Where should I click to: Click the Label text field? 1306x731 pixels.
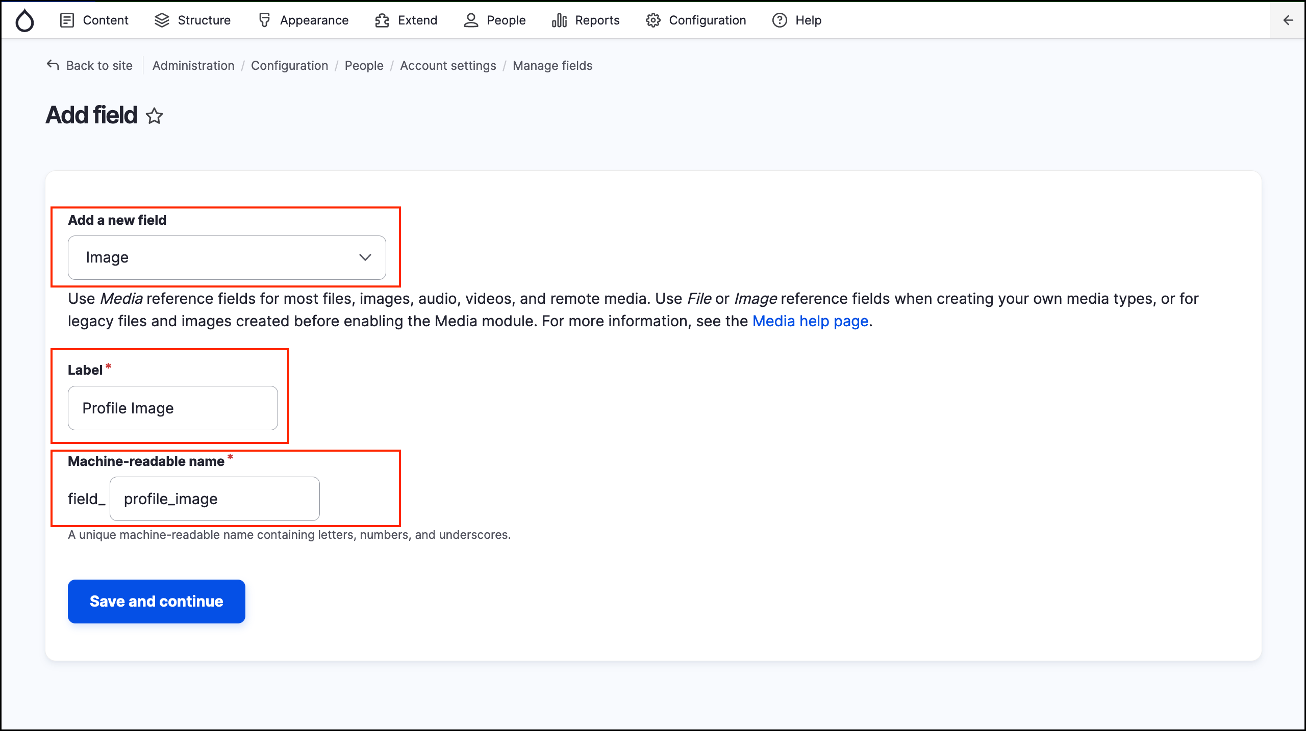pyautogui.click(x=172, y=408)
